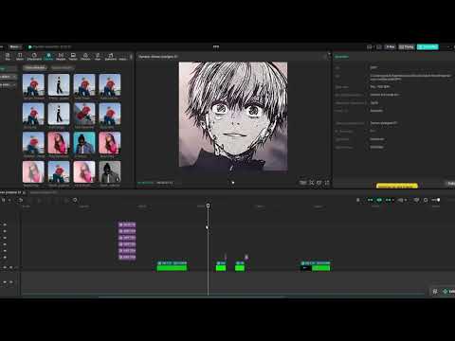Click the small marker above the third green clip
Viewport: 455px width, 341px height.
pyautogui.click(x=246, y=257)
